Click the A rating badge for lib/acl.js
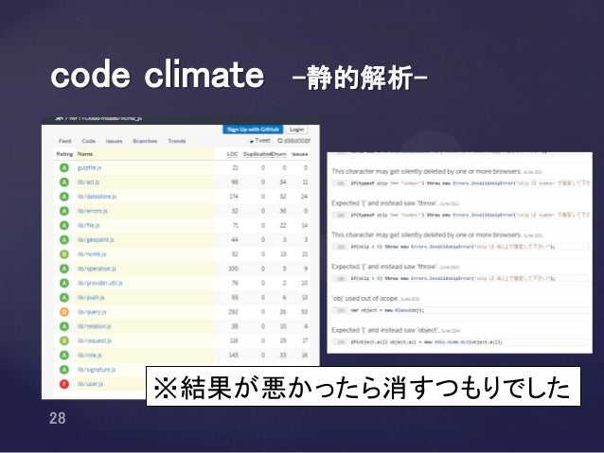Screen dimensions: 604x453 (64, 182)
